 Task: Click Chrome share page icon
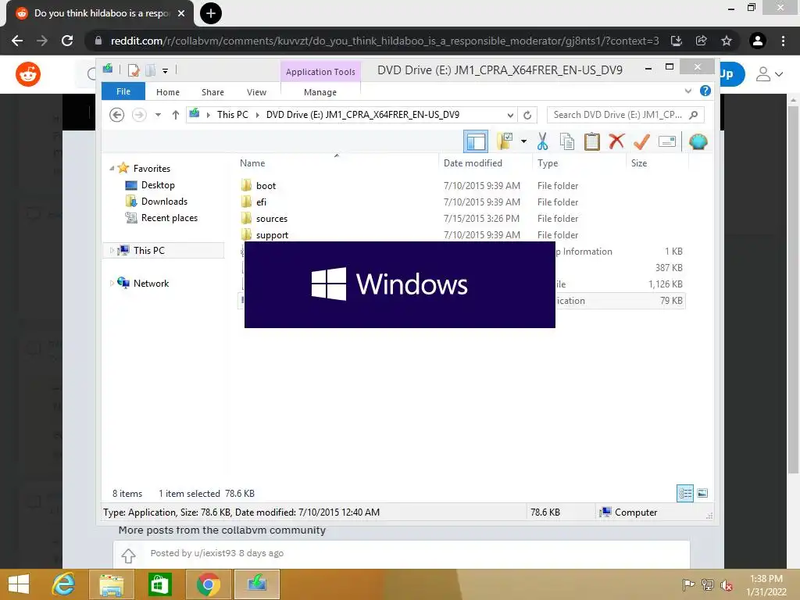tap(702, 41)
